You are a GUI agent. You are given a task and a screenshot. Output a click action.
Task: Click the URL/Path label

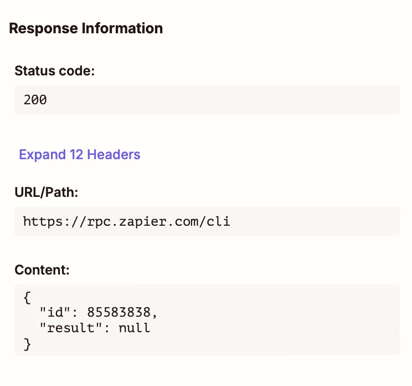(x=47, y=192)
